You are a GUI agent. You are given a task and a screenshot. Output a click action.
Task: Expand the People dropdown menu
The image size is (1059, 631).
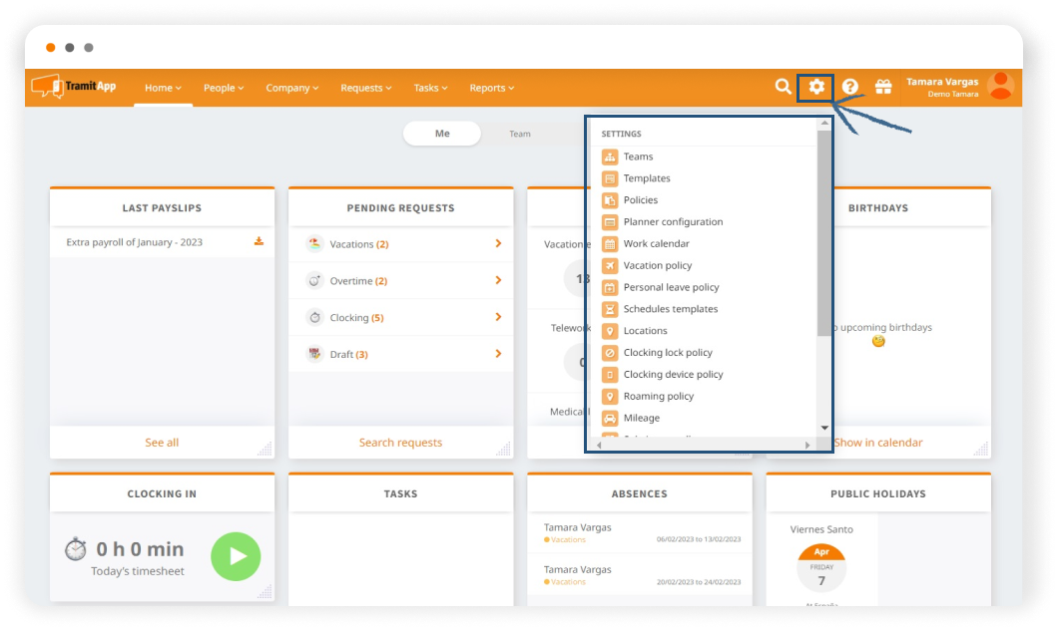pyautogui.click(x=224, y=88)
